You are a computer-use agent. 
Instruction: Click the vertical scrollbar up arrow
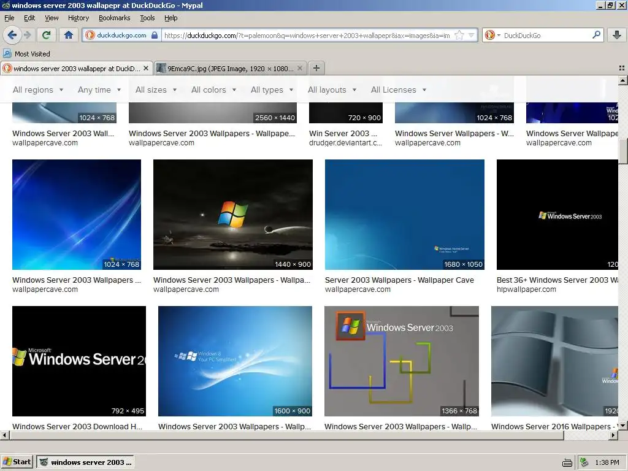pyautogui.click(x=623, y=80)
